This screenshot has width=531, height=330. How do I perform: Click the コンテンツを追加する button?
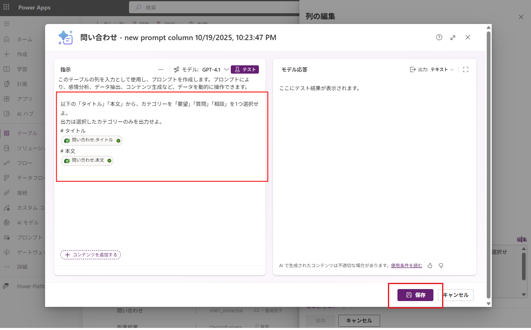(x=91, y=255)
